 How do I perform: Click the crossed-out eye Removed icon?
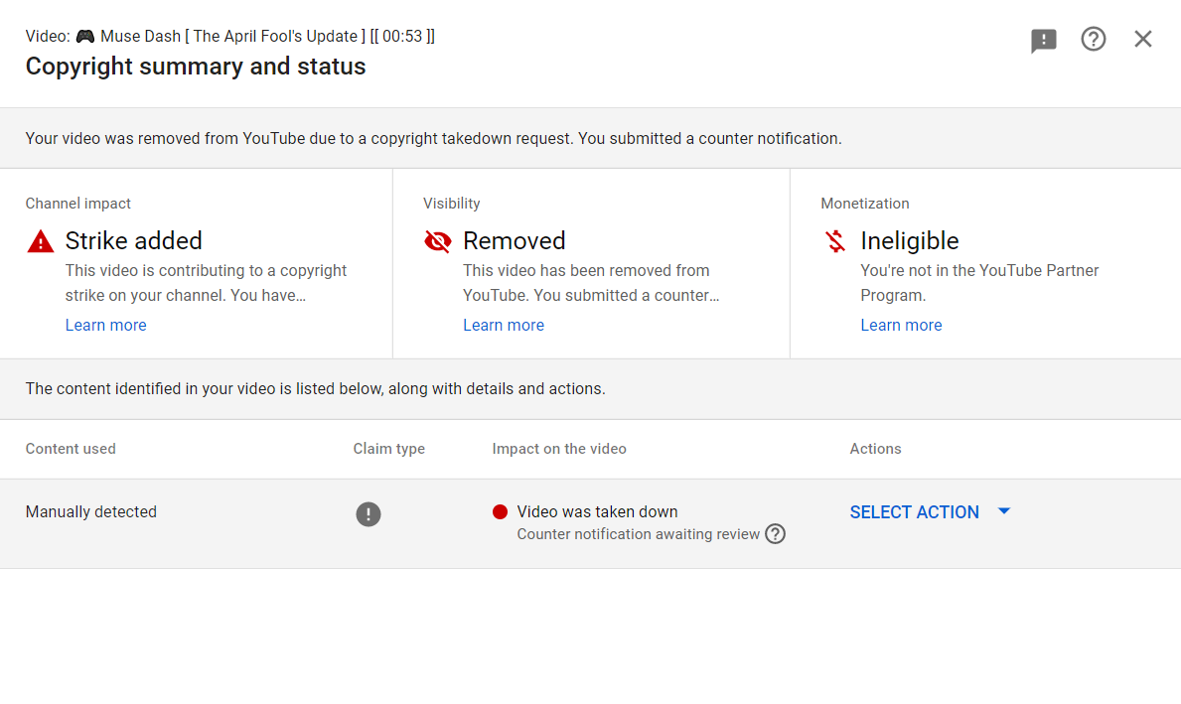(x=438, y=241)
